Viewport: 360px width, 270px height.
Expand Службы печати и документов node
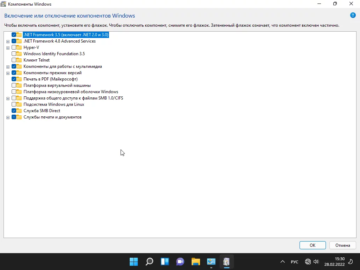click(x=8, y=117)
